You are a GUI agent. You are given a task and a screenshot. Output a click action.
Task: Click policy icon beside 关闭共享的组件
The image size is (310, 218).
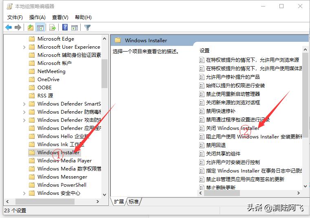pos(202,154)
